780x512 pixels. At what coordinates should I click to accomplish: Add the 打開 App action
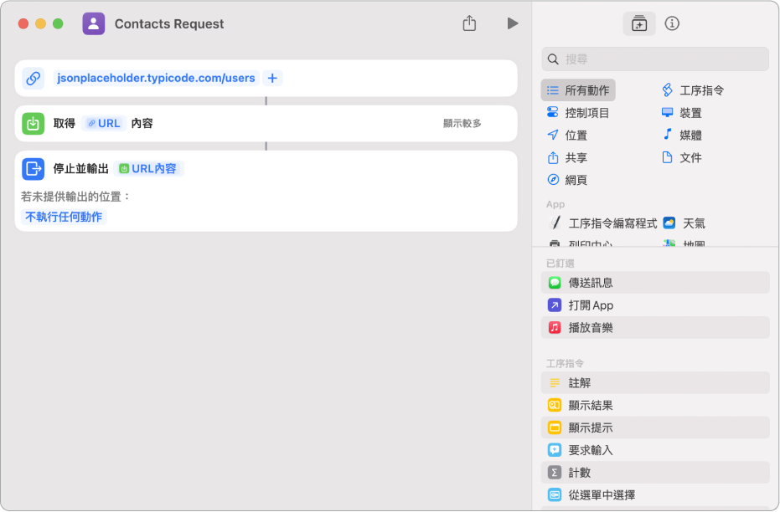(x=655, y=305)
